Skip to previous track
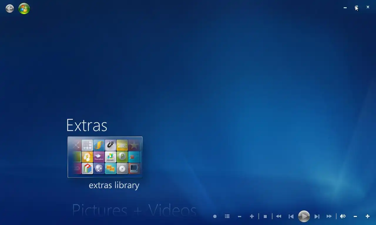This screenshot has width=376, height=225. [x=291, y=217]
